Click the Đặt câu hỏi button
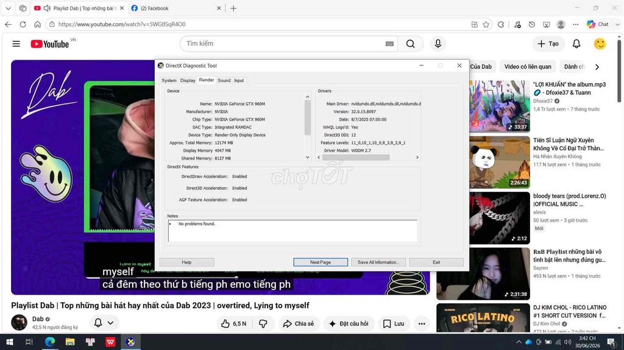 349,324
